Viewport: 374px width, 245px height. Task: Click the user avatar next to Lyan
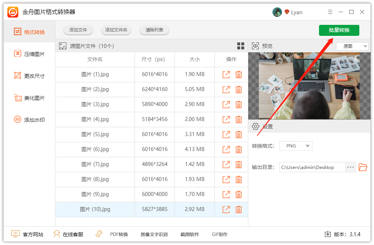pos(277,12)
